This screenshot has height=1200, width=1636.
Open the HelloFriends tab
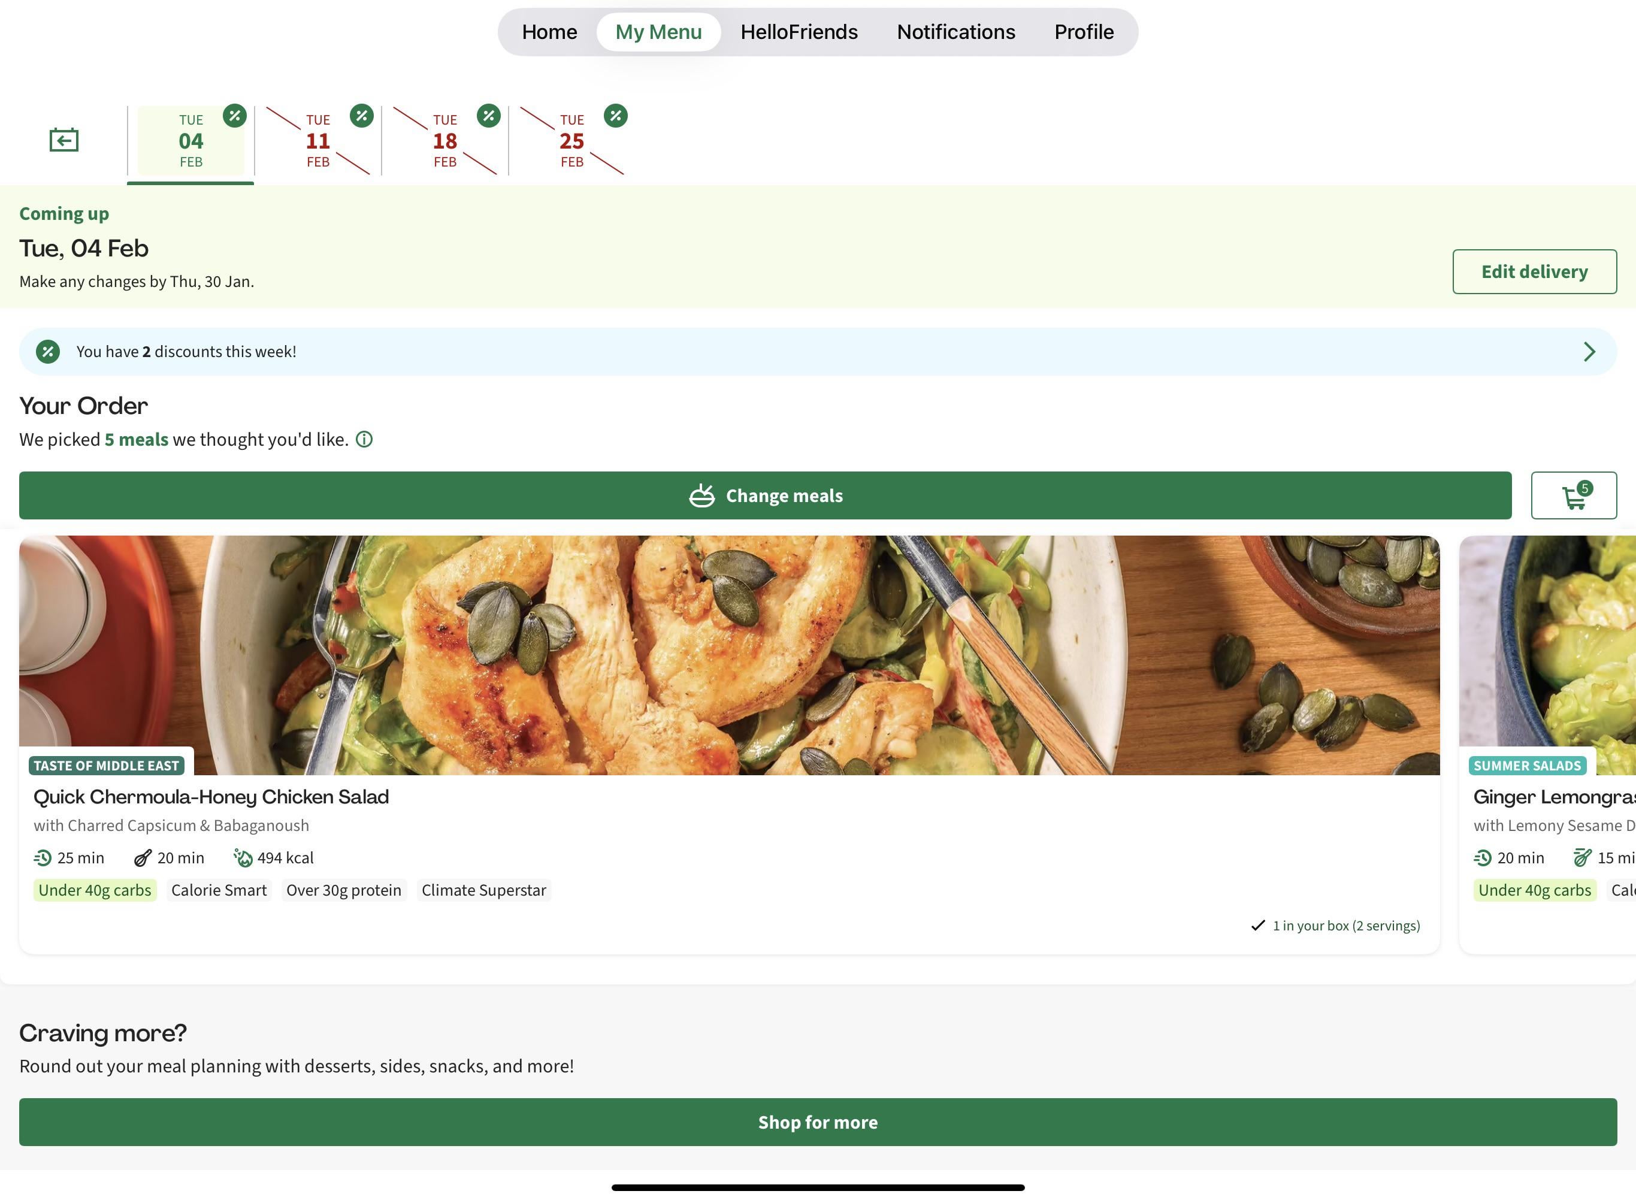[x=799, y=32]
